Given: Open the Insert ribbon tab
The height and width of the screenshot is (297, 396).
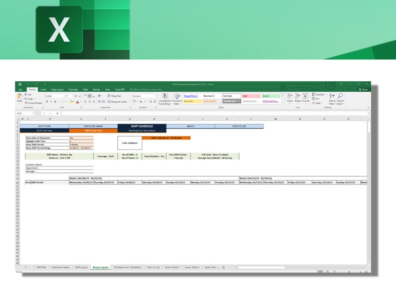Looking at the screenshot, I should tap(43, 90).
